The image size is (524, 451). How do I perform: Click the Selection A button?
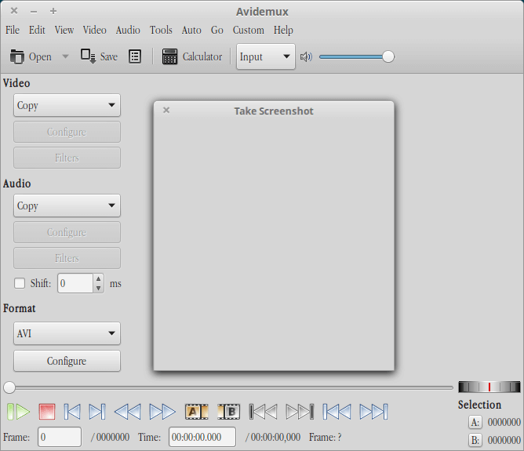pos(475,422)
